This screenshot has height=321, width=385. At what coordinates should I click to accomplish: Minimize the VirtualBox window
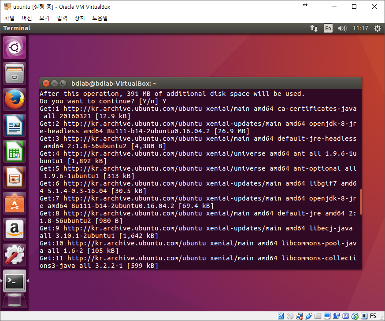334,7
